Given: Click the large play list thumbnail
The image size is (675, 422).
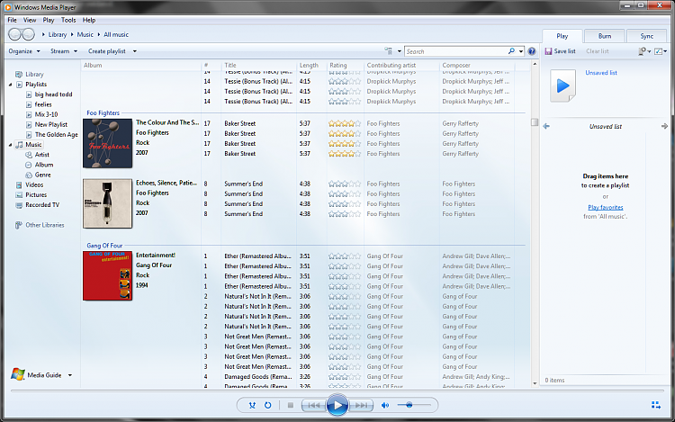Looking at the screenshot, I should point(562,86).
